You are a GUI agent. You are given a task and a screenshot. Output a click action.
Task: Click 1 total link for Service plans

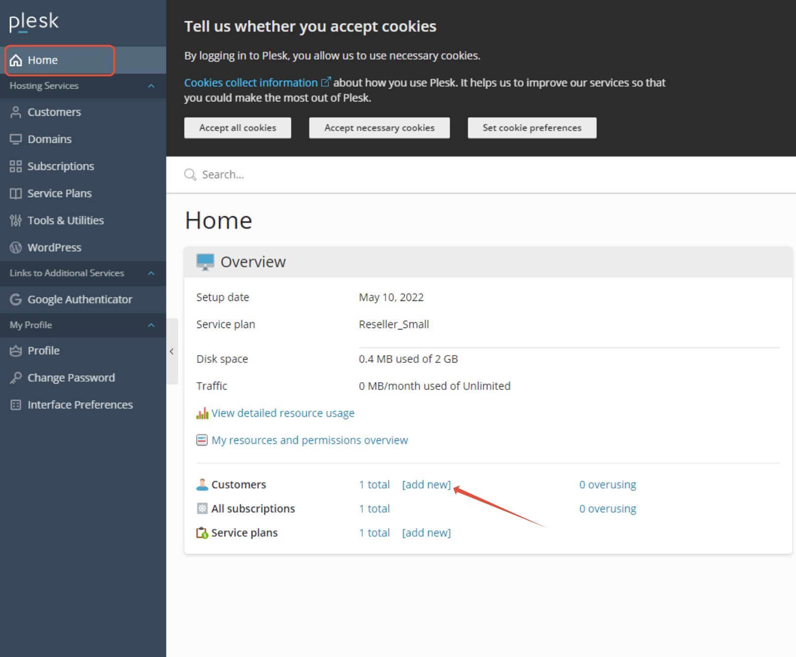(375, 532)
